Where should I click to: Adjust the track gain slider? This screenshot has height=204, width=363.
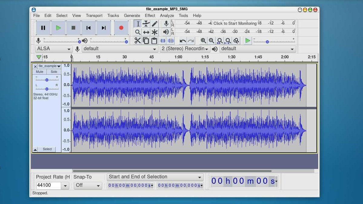(47, 80)
